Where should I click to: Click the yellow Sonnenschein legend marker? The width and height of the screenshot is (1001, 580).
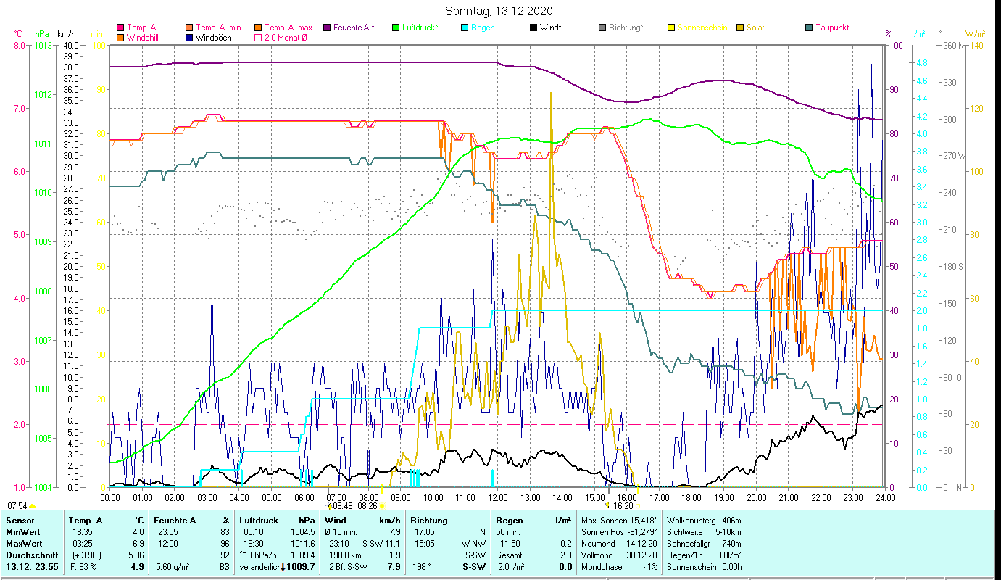click(671, 28)
